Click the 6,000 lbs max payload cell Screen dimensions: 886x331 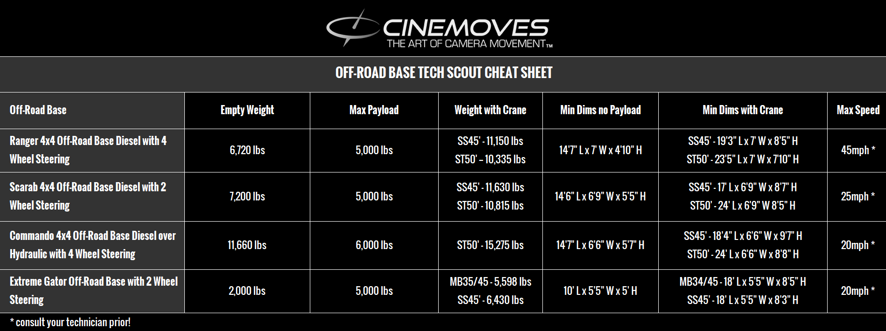pyautogui.click(x=374, y=245)
